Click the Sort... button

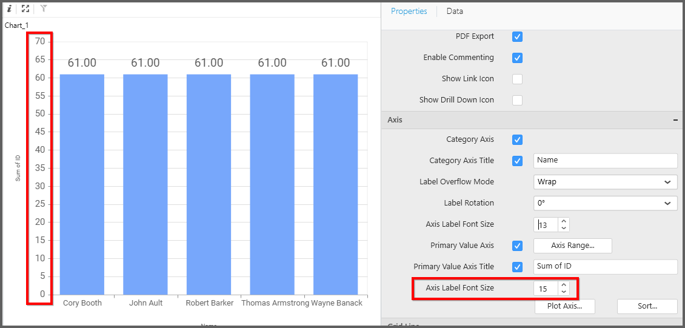click(x=647, y=306)
